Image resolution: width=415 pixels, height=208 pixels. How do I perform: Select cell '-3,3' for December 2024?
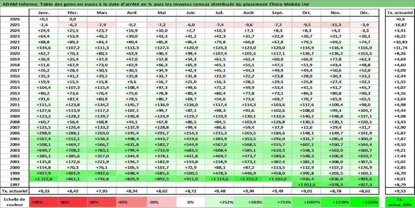point(365,31)
